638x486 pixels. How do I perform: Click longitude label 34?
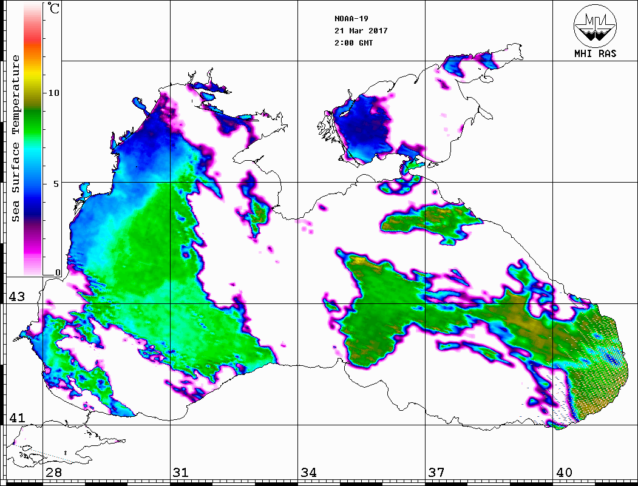[x=309, y=473]
